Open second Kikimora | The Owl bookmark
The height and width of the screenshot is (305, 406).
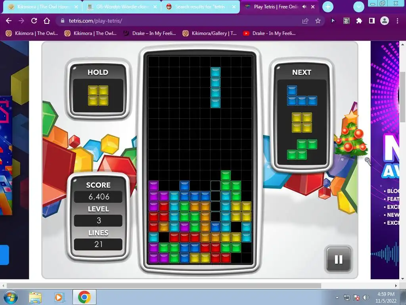tap(91, 33)
